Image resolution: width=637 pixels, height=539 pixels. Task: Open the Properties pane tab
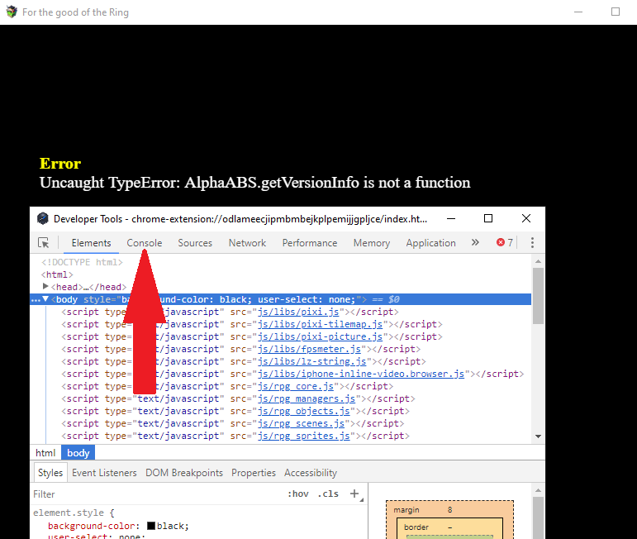(254, 473)
